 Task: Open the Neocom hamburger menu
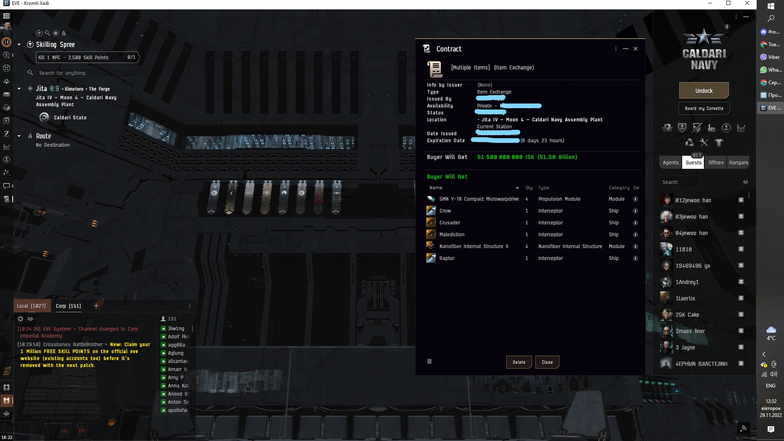click(x=7, y=16)
